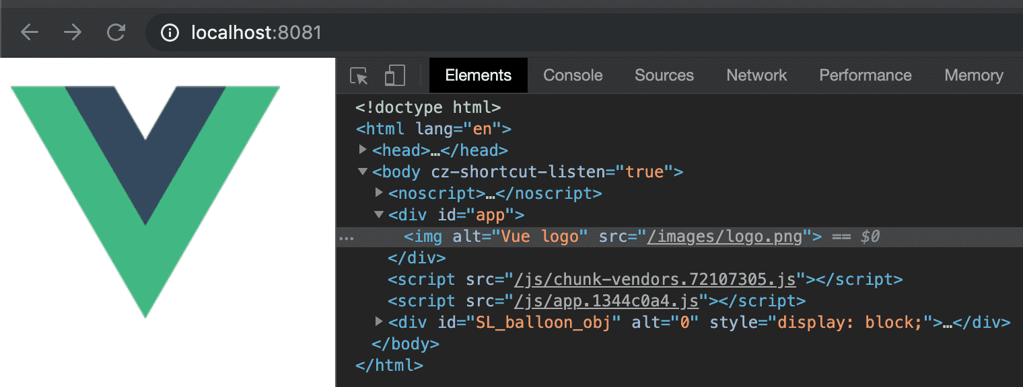Click the browser back arrow
Image resolution: width=1023 pixels, height=387 pixels.
point(30,32)
